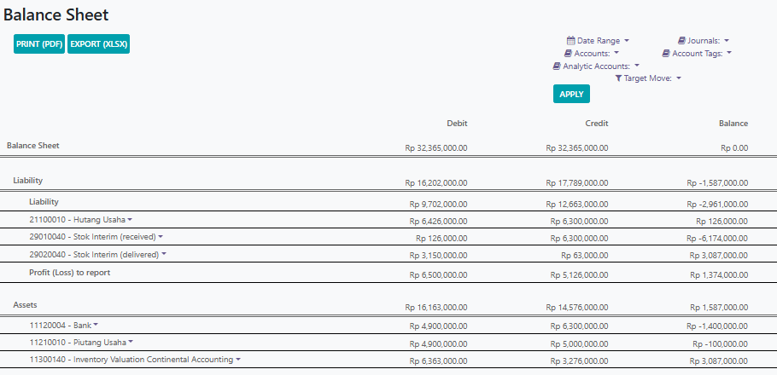Expand Stok Interim (received) account menu
Image resolution: width=777 pixels, height=375 pixels.
161,236
